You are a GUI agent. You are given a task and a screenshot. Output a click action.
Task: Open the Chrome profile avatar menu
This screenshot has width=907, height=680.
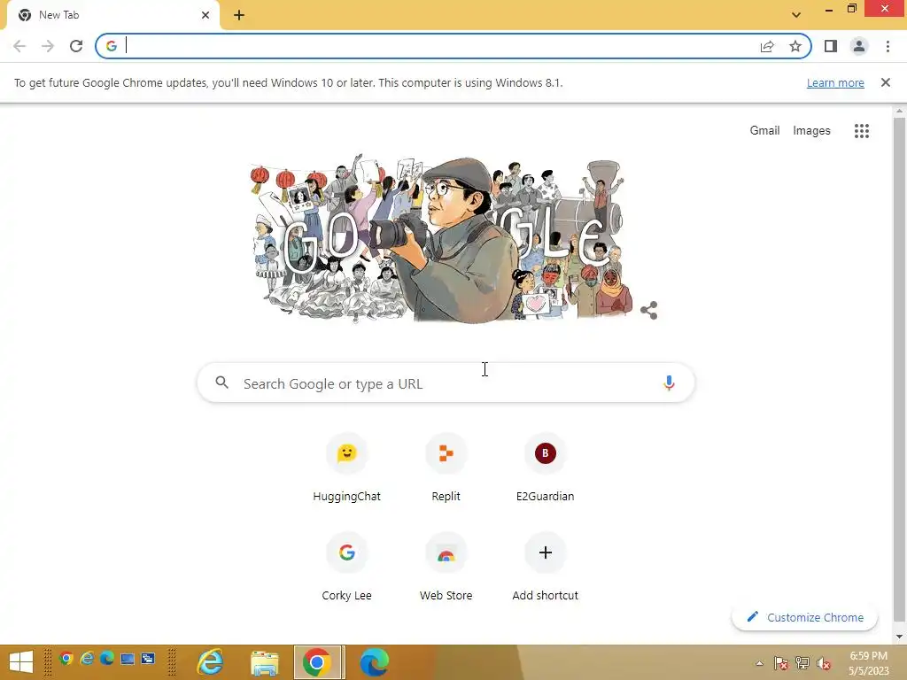click(859, 46)
